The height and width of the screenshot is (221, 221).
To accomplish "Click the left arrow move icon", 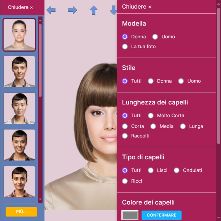I will click(51, 10).
